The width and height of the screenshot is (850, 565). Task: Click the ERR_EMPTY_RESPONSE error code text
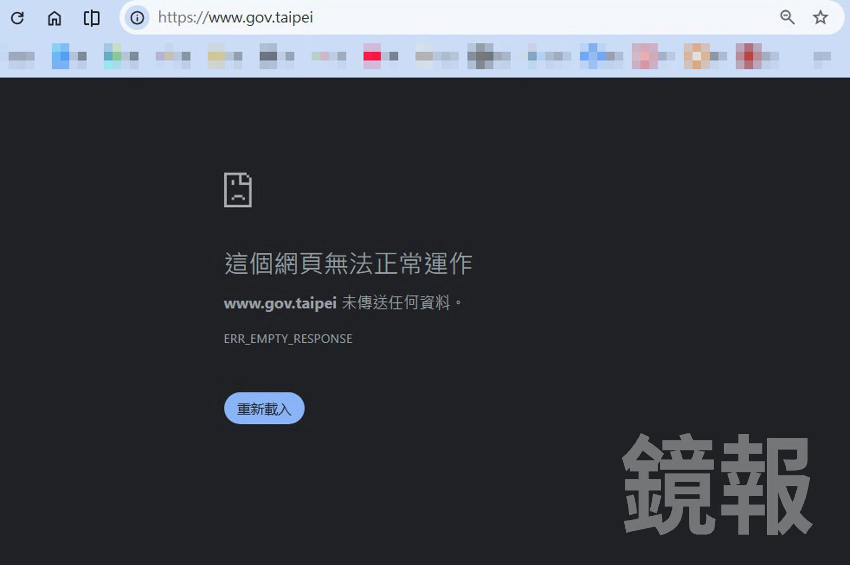tap(288, 339)
